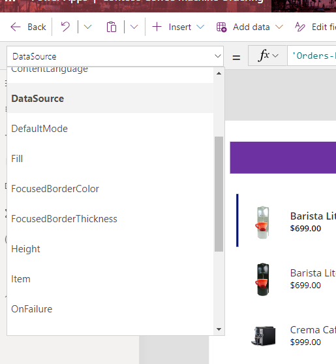Click the Insert plus icon
Image resolution: width=336 pixels, height=364 pixels.
(x=157, y=27)
